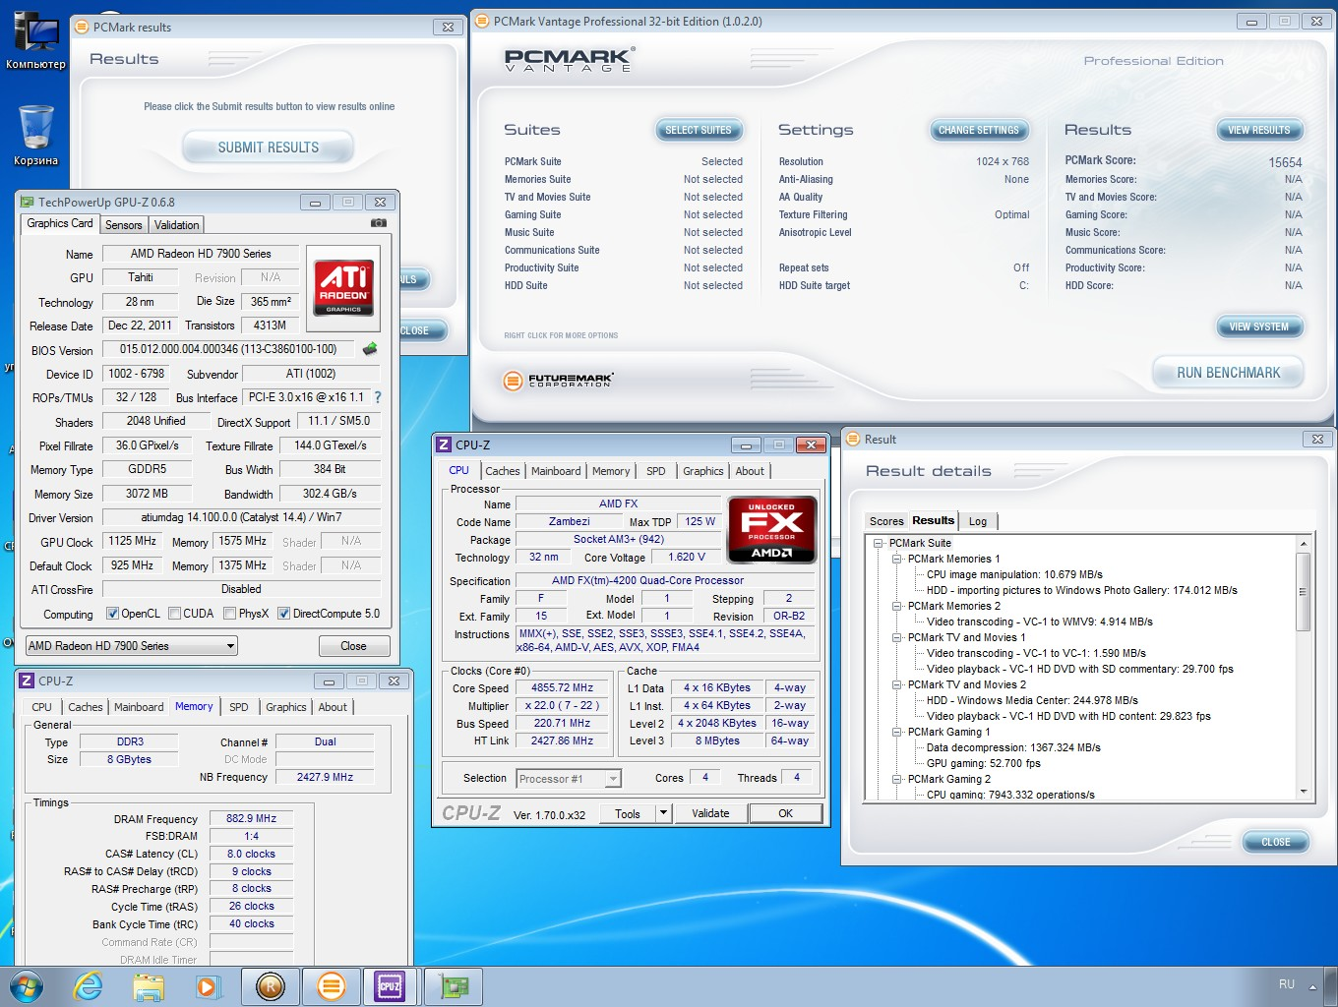Click the Bus Interface question mark icon
Image resolution: width=1338 pixels, height=1007 pixels.
pyautogui.click(x=378, y=397)
